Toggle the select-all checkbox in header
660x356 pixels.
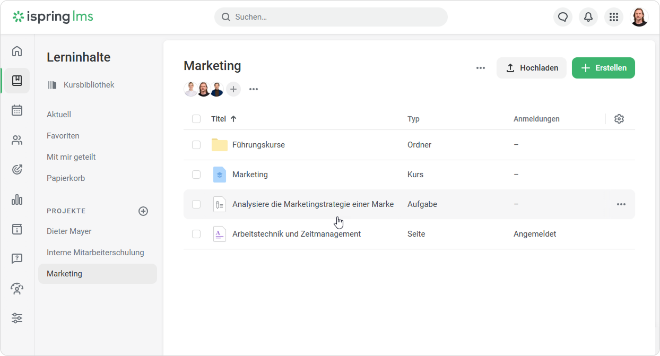[196, 119]
